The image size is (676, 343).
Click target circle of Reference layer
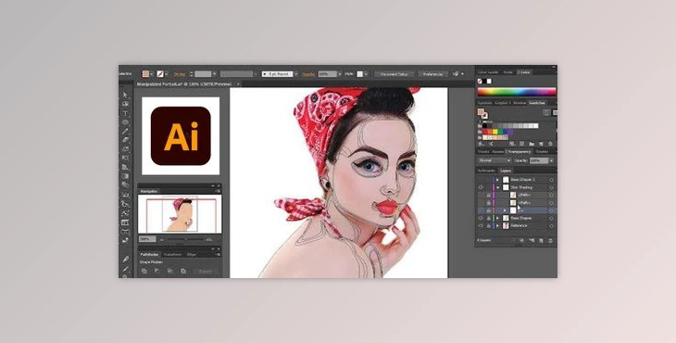click(551, 225)
